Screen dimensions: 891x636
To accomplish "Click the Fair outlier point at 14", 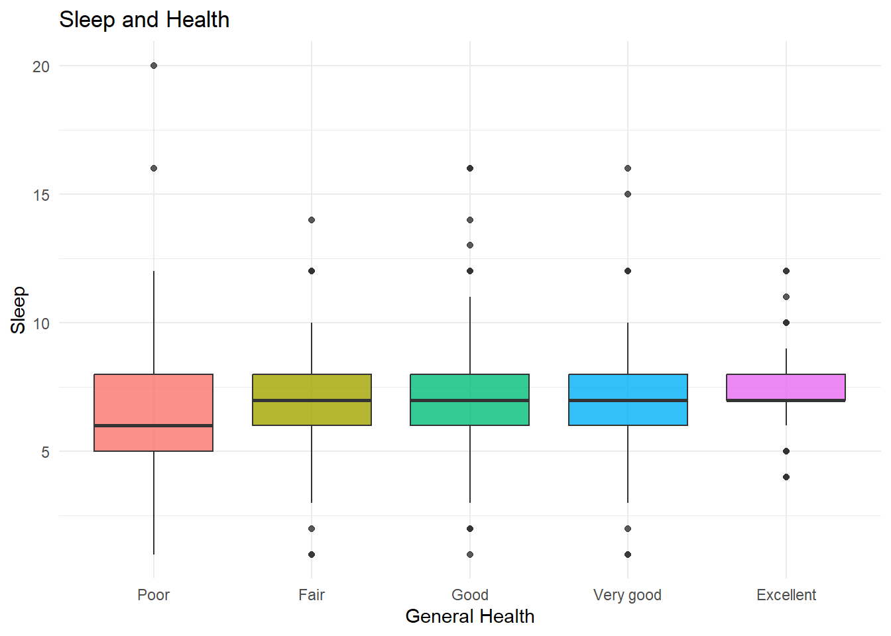I will (312, 220).
